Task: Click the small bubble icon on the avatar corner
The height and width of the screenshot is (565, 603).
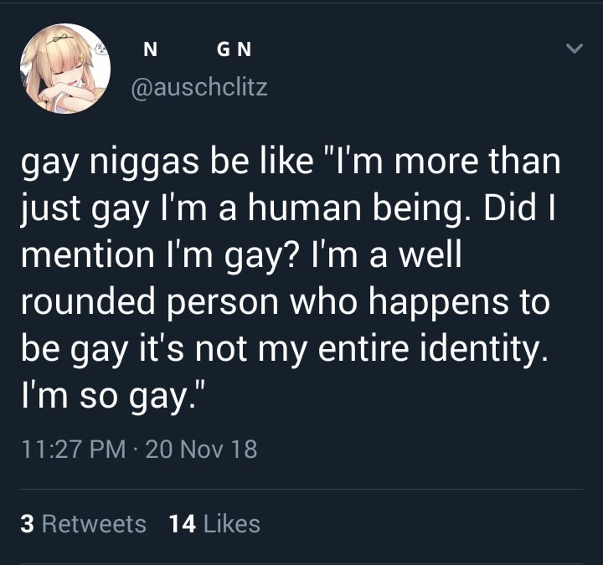Action: pos(102,49)
